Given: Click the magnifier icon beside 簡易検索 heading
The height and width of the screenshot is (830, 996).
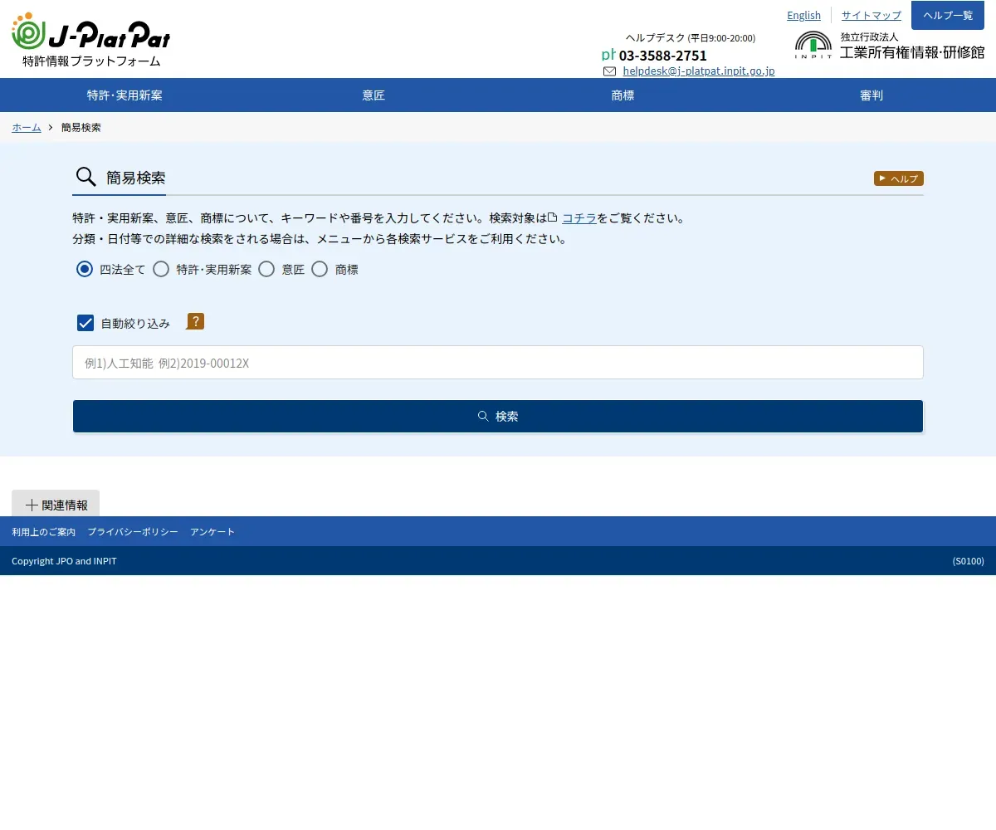Looking at the screenshot, I should point(86,177).
